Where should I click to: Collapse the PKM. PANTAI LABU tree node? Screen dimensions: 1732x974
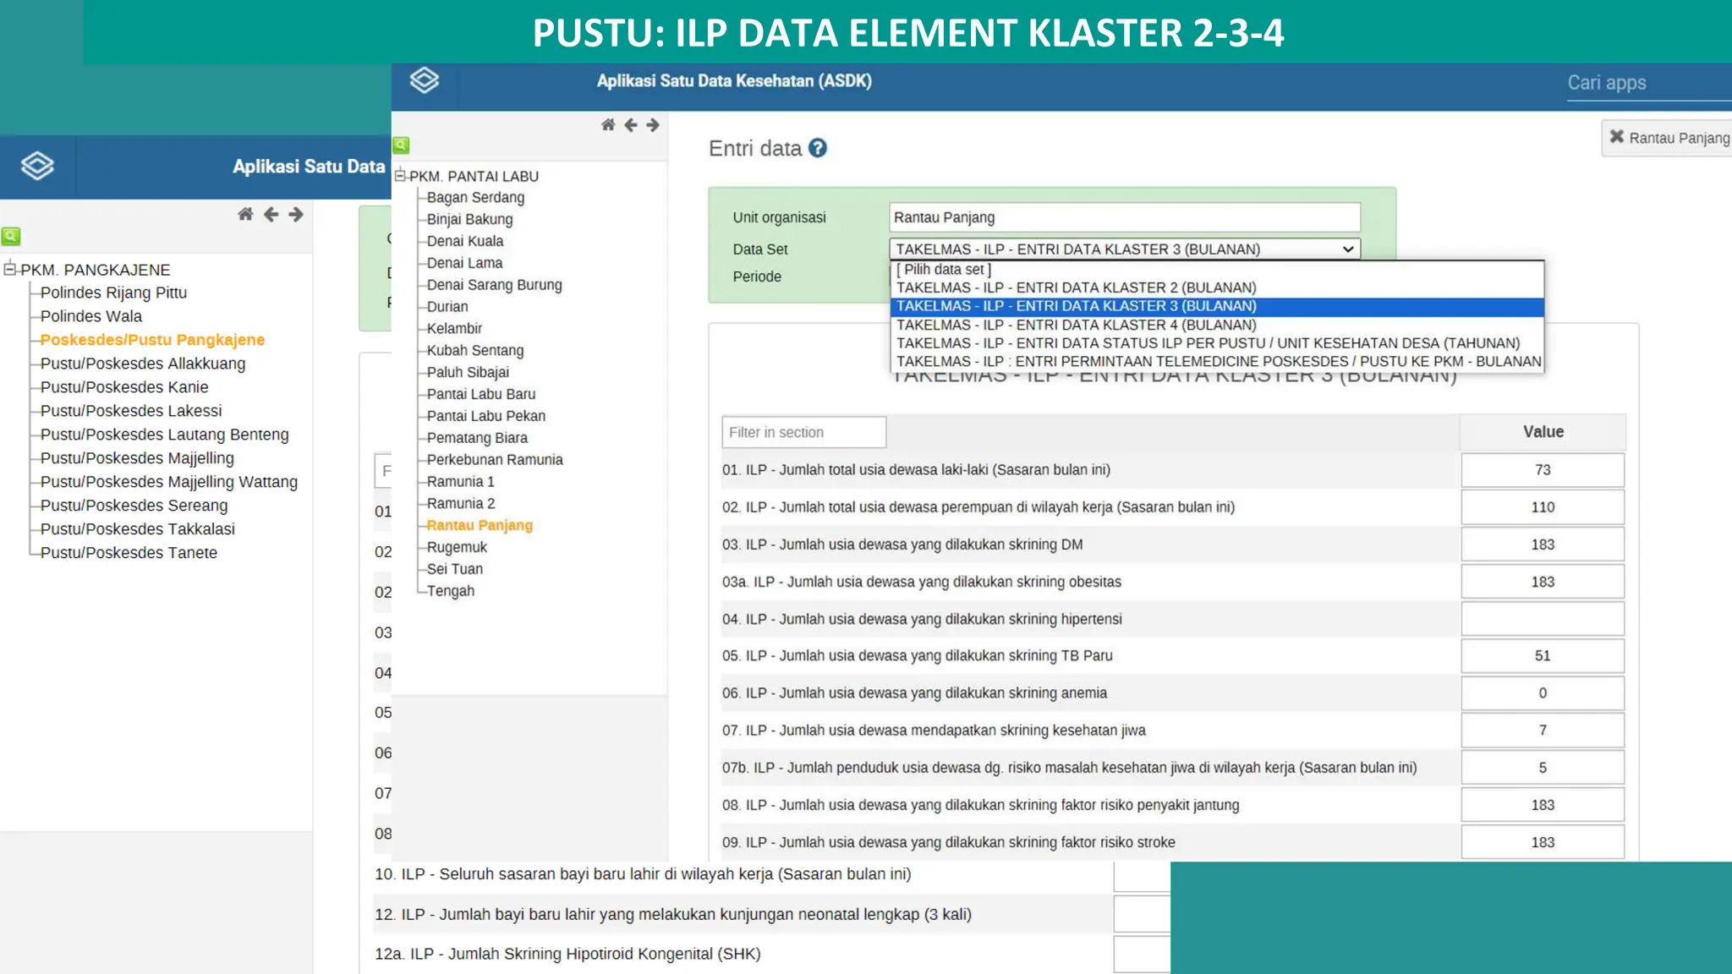click(400, 176)
